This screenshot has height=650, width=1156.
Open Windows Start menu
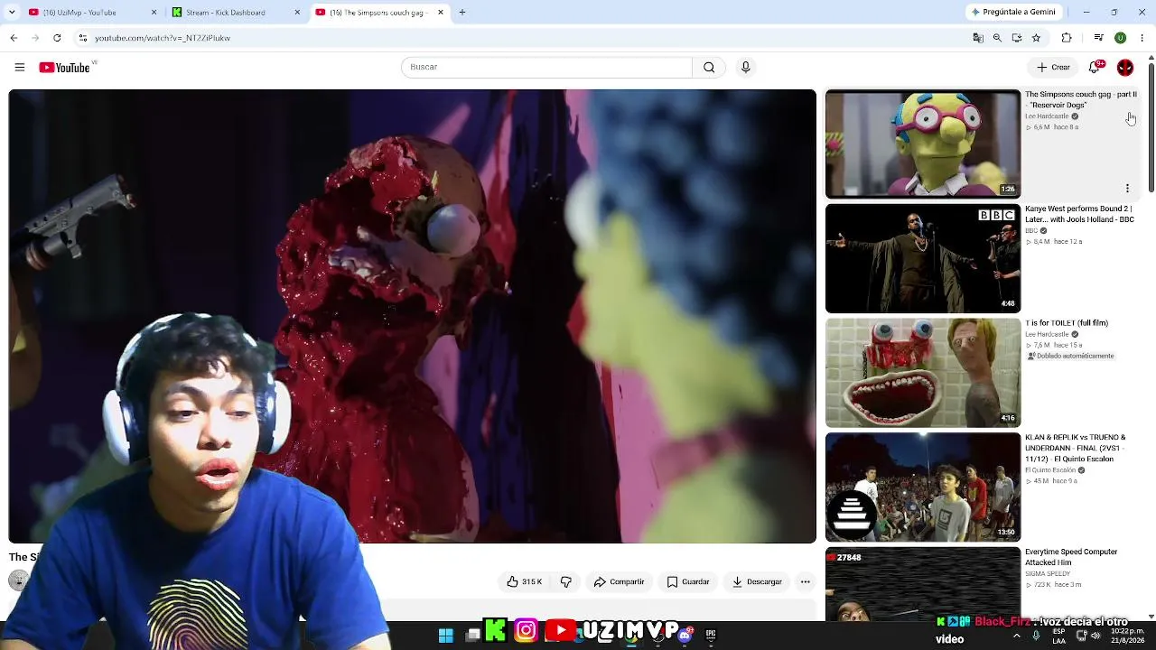pyautogui.click(x=446, y=636)
